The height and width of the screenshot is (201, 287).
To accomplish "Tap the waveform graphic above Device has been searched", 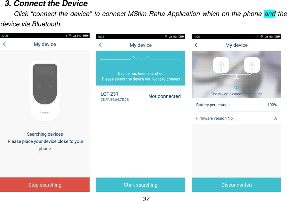I will coord(140,59).
